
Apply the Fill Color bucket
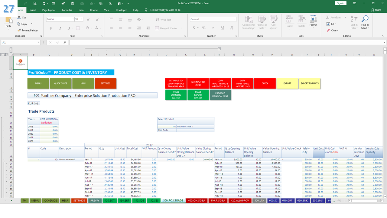87,28
